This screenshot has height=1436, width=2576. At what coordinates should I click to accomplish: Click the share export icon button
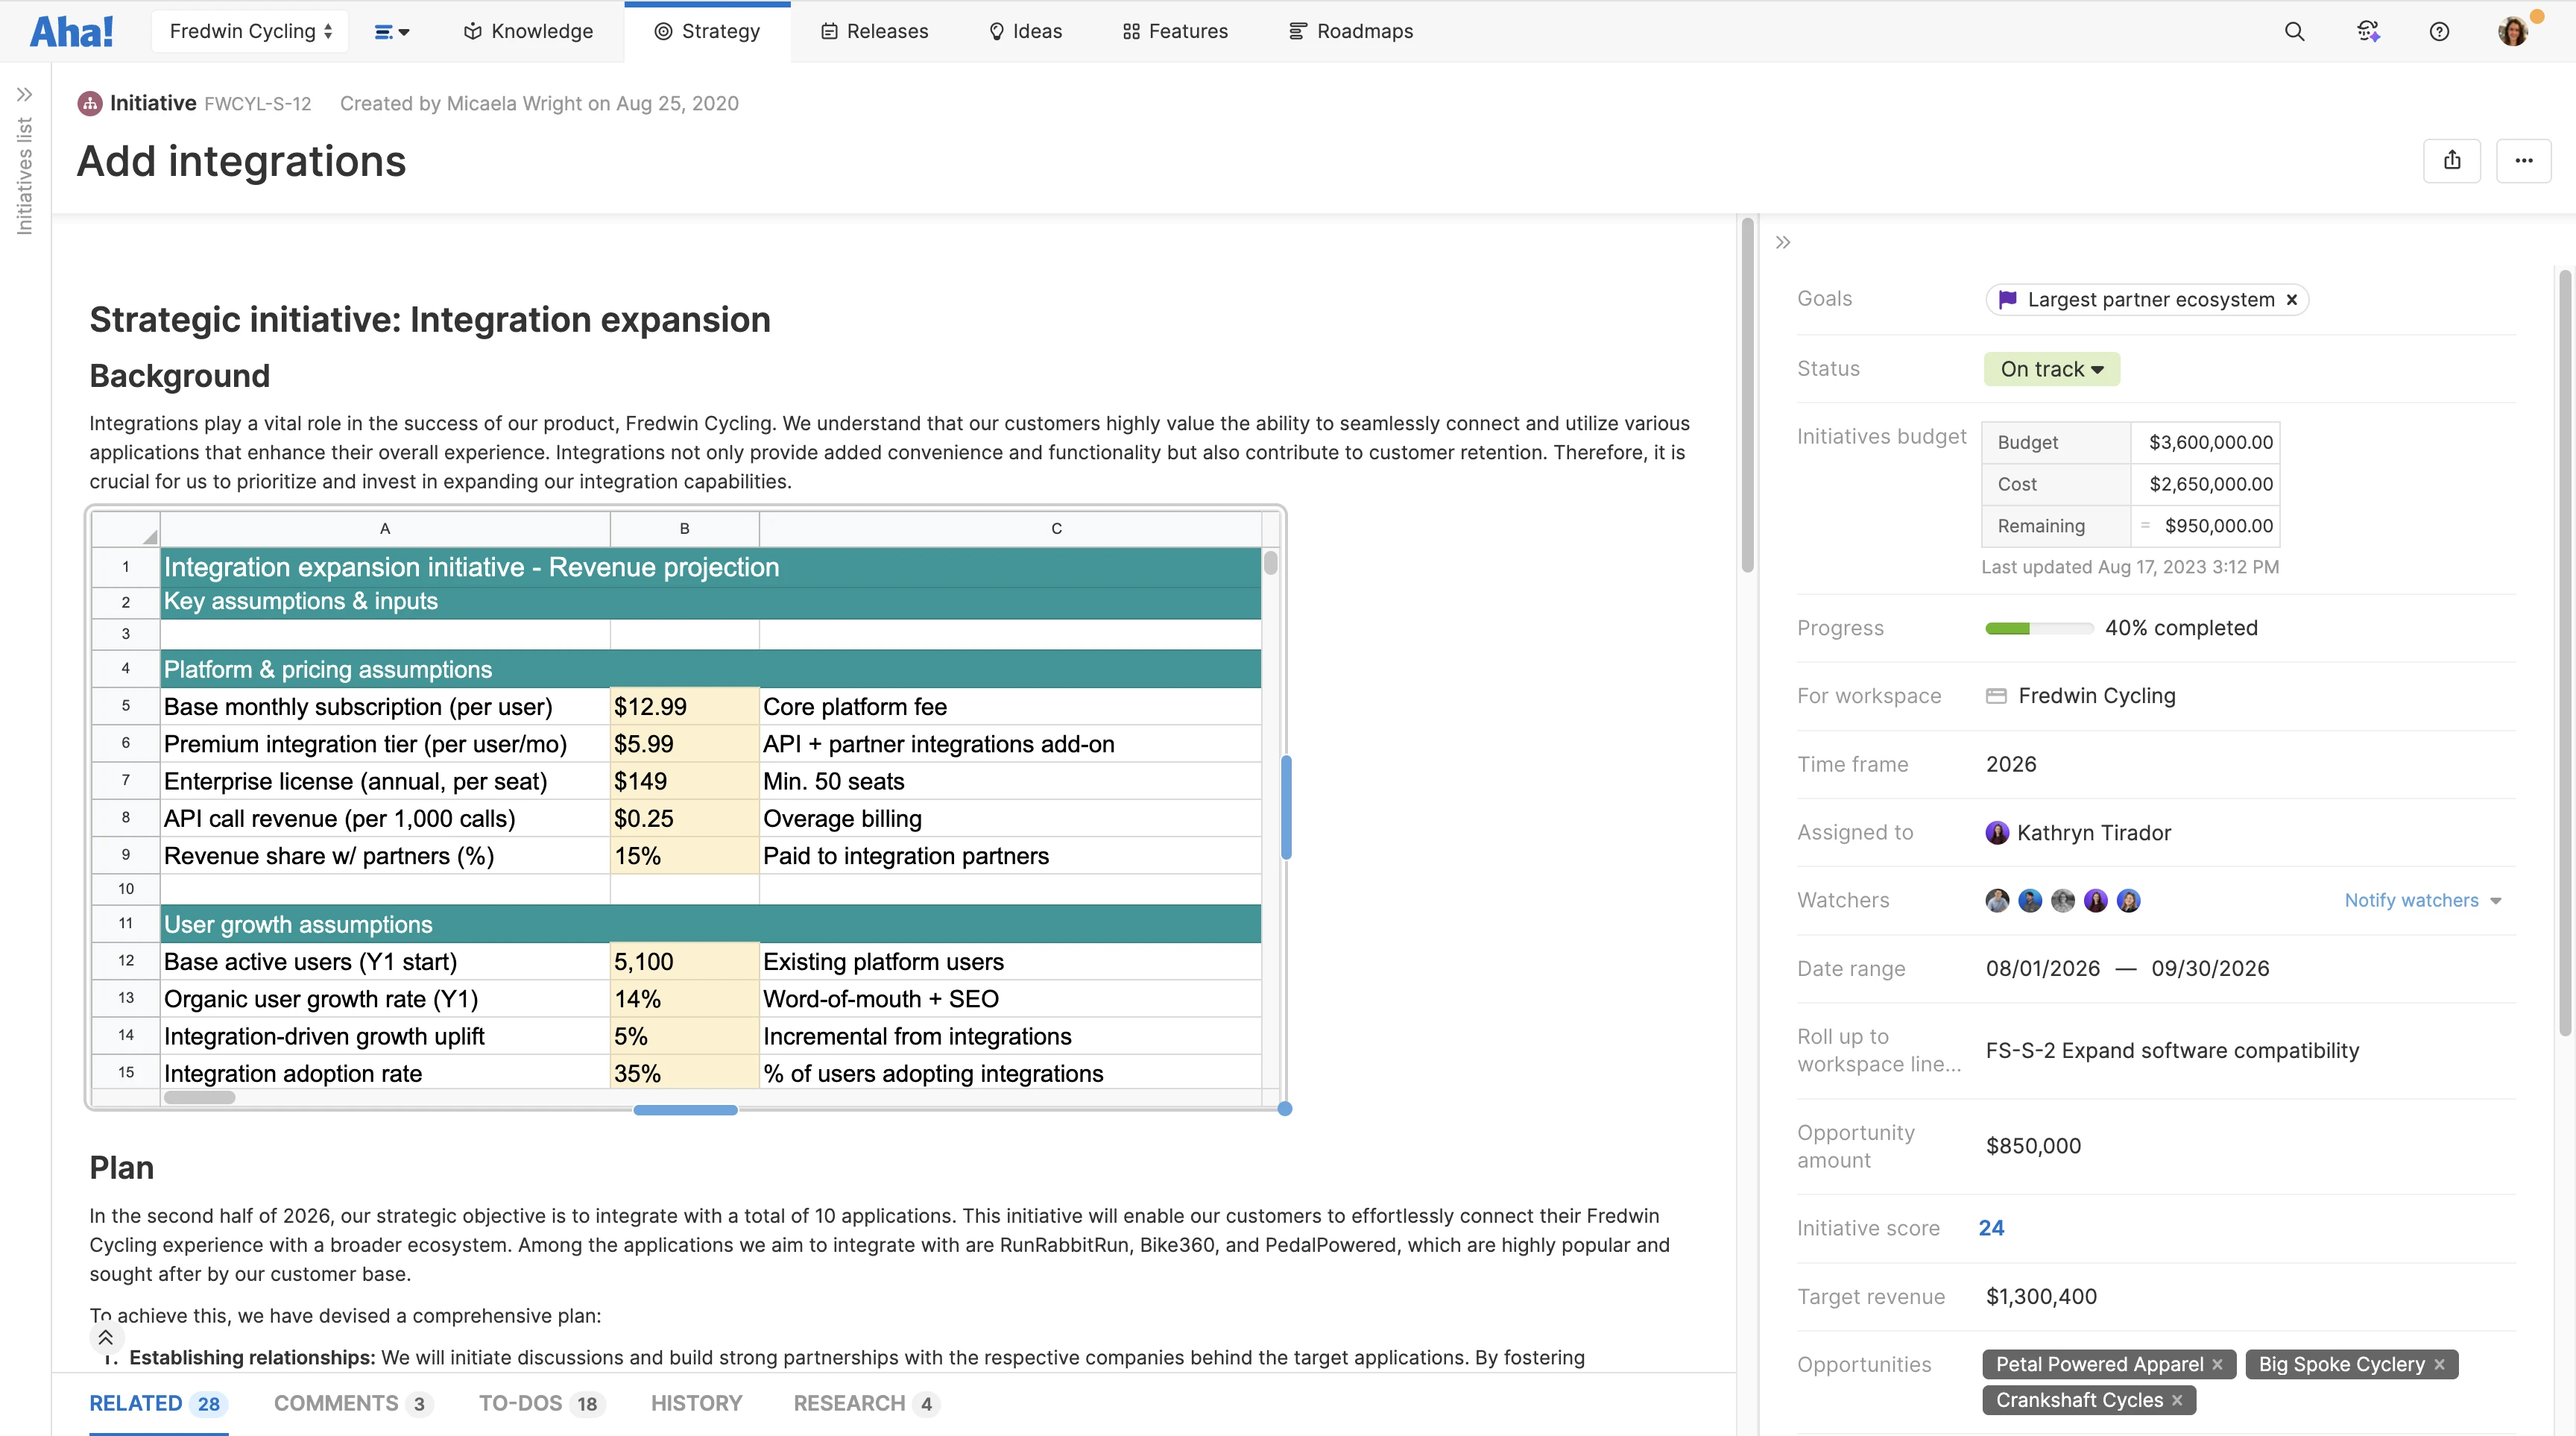pyautogui.click(x=2452, y=160)
